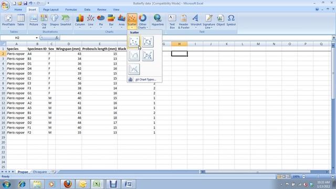Screen dimensions: 336x189
Task: Open the Shapes gallery
Action: pyautogui.click(x=54, y=22)
